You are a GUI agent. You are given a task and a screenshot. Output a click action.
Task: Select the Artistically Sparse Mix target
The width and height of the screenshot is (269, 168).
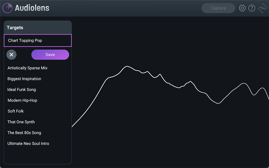[x=27, y=68]
